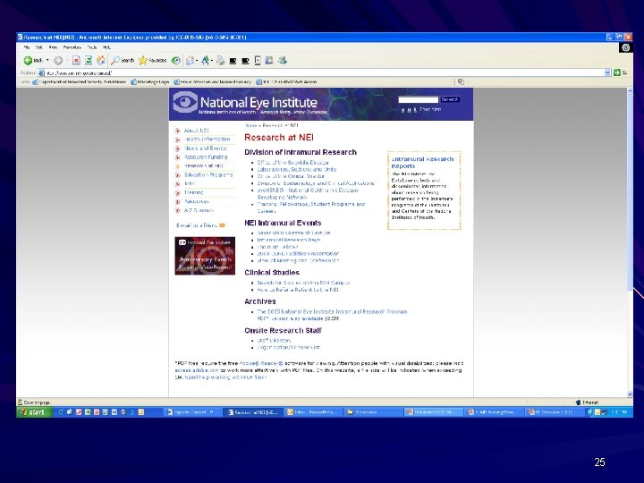Click the page icon in address bar
The height and width of the screenshot is (483, 644).
point(41,72)
